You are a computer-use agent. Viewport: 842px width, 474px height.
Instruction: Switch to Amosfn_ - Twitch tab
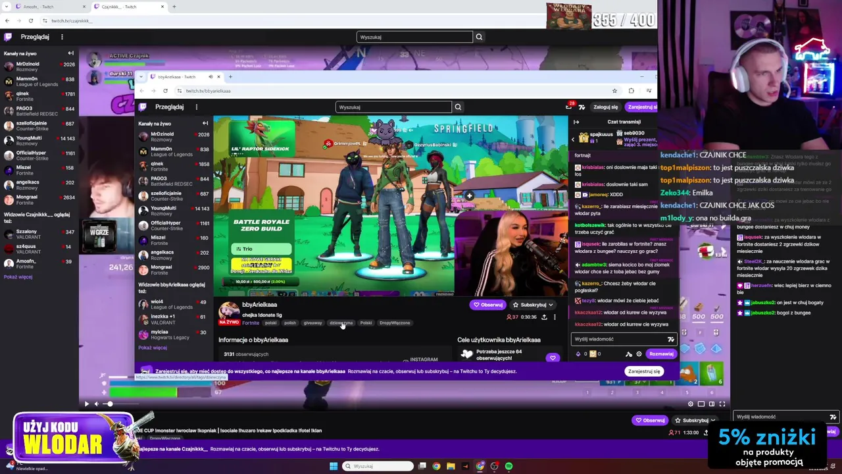pos(50,7)
